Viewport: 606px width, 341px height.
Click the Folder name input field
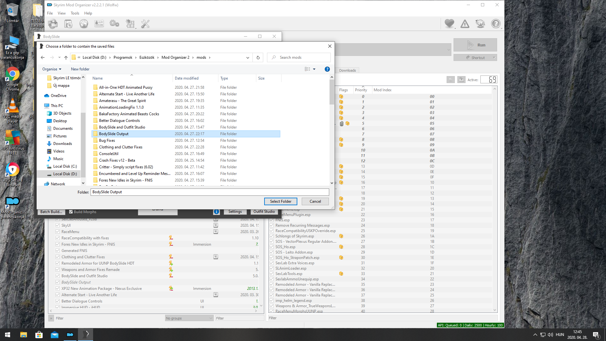click(x=210, y=192)
